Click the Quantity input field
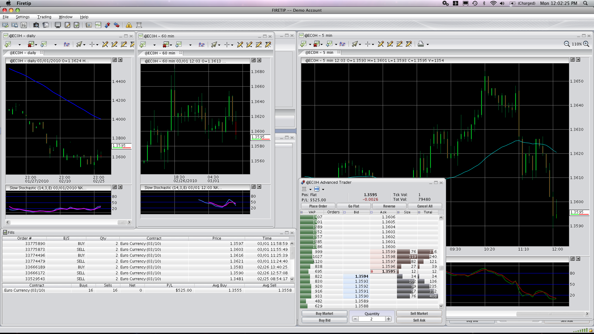This screenshot has width=594, height=334. click(372, 319)
